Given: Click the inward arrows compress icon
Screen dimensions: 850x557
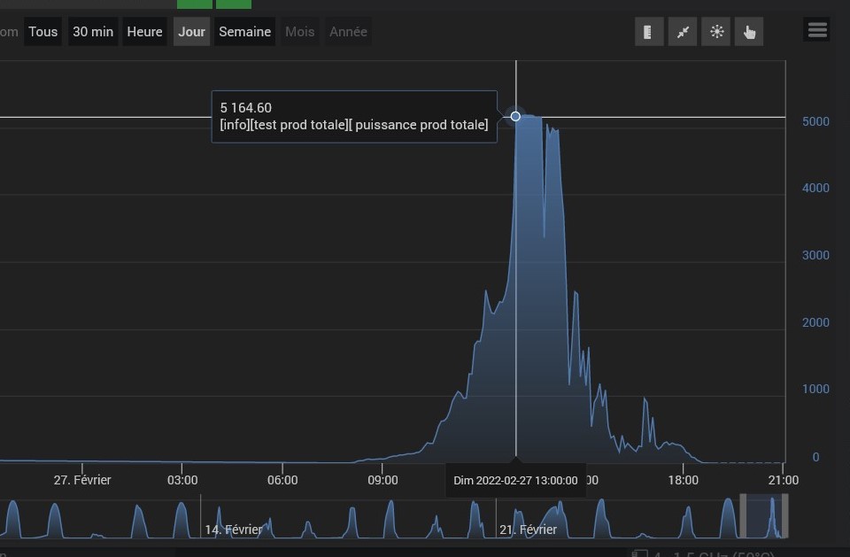Looking at the screenshot, I should (682, 32).
